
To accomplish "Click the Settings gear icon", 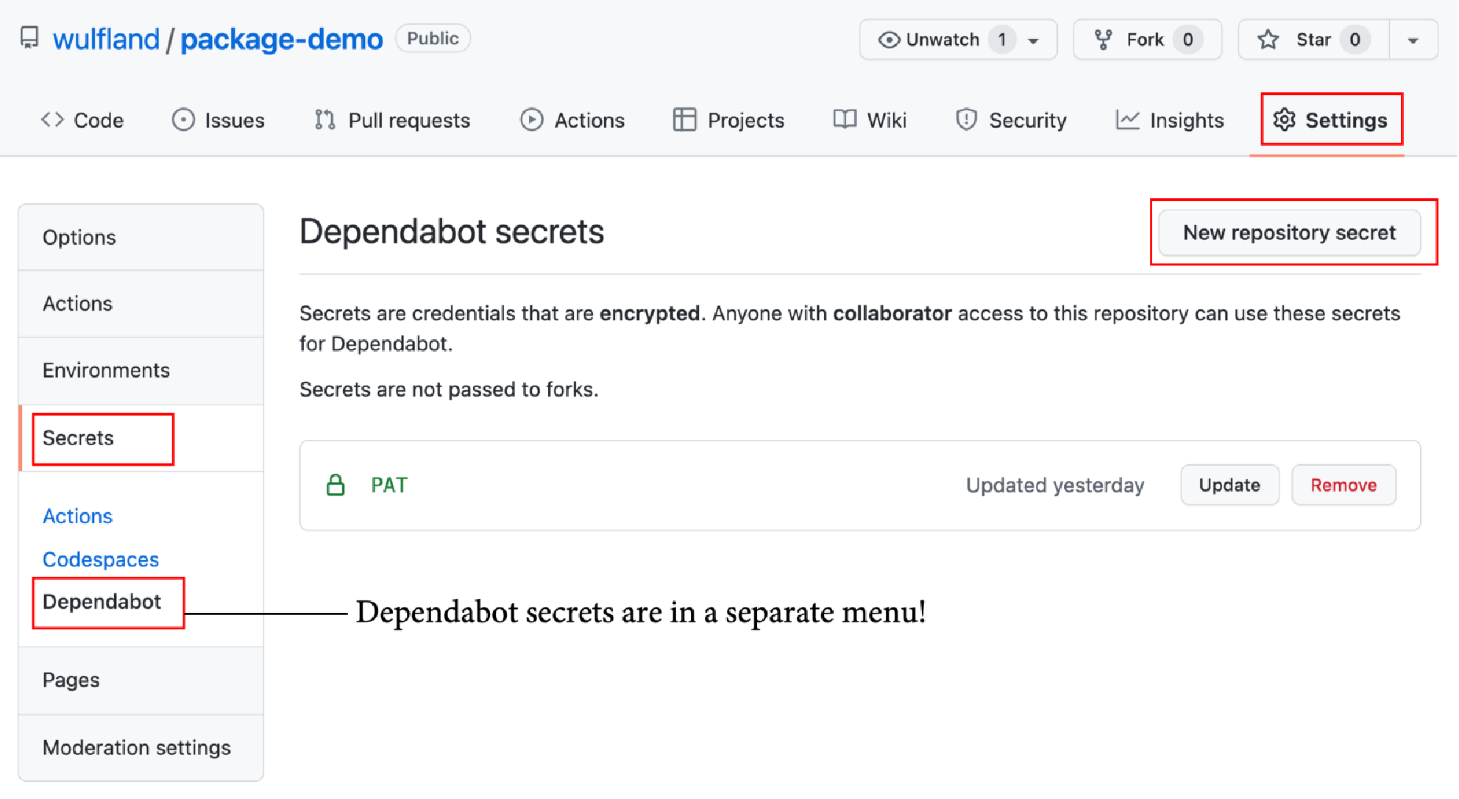I will coord(1284,119).
